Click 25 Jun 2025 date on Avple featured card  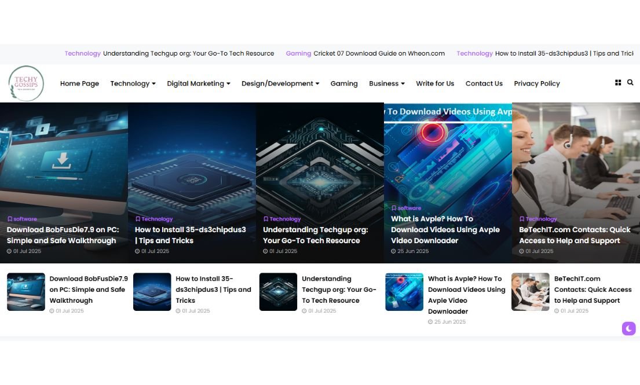click(410, 251)
